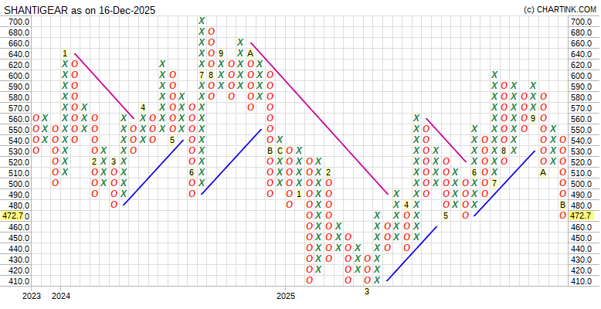The image size is (601, 309).
Task: Select the 2024 year label
Action: pos(62,296)
